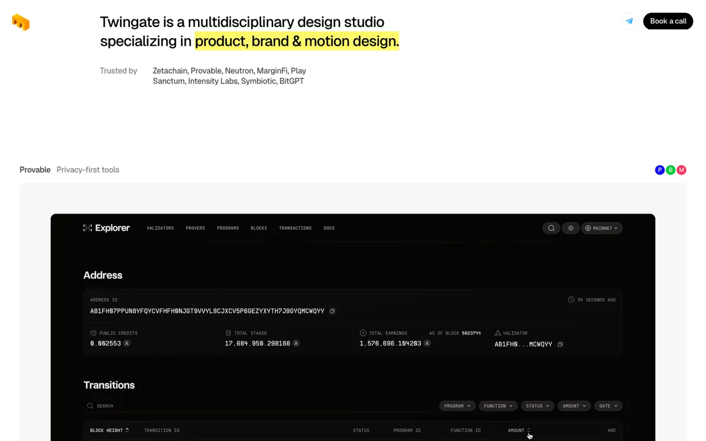
Task: Click the Total Staked stack icon
Action: [228, 333]
